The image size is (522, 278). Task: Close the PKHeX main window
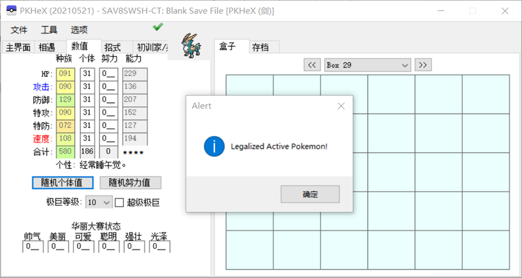pos(505,11)
